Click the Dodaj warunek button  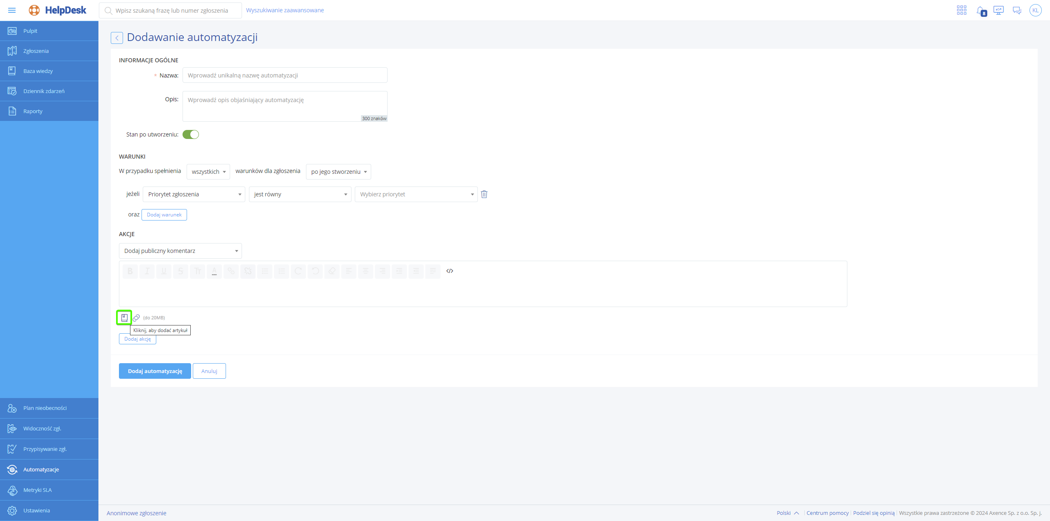[164, 215]
